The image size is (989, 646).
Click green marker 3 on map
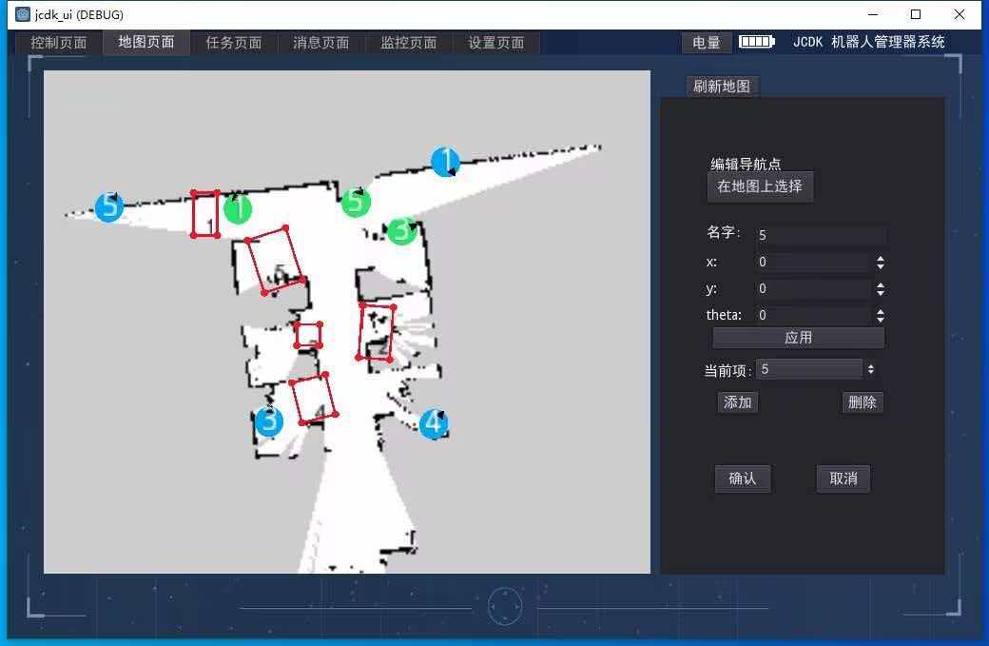point(401,230)
